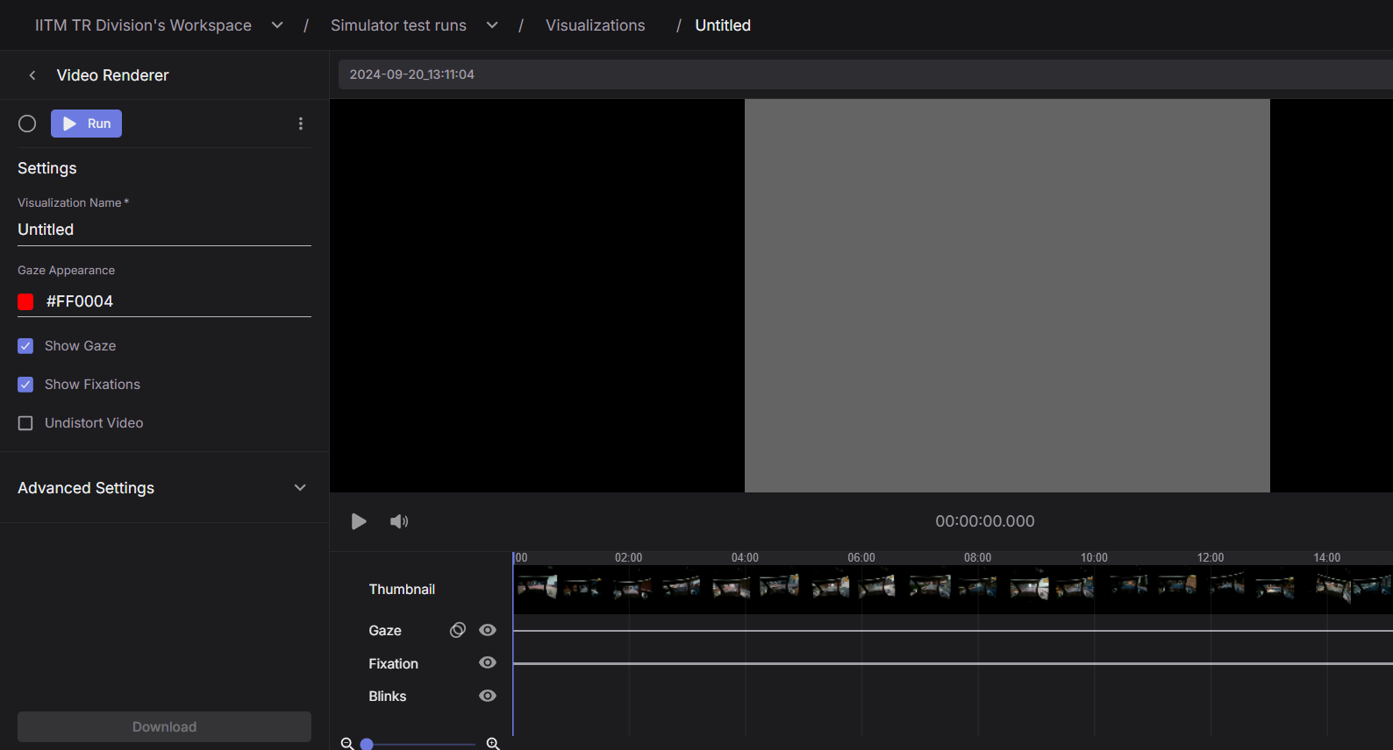Jump to 10:00 on timeline ruler
This screenshot has height=750, width=1393.
[x=1094, y=558]
